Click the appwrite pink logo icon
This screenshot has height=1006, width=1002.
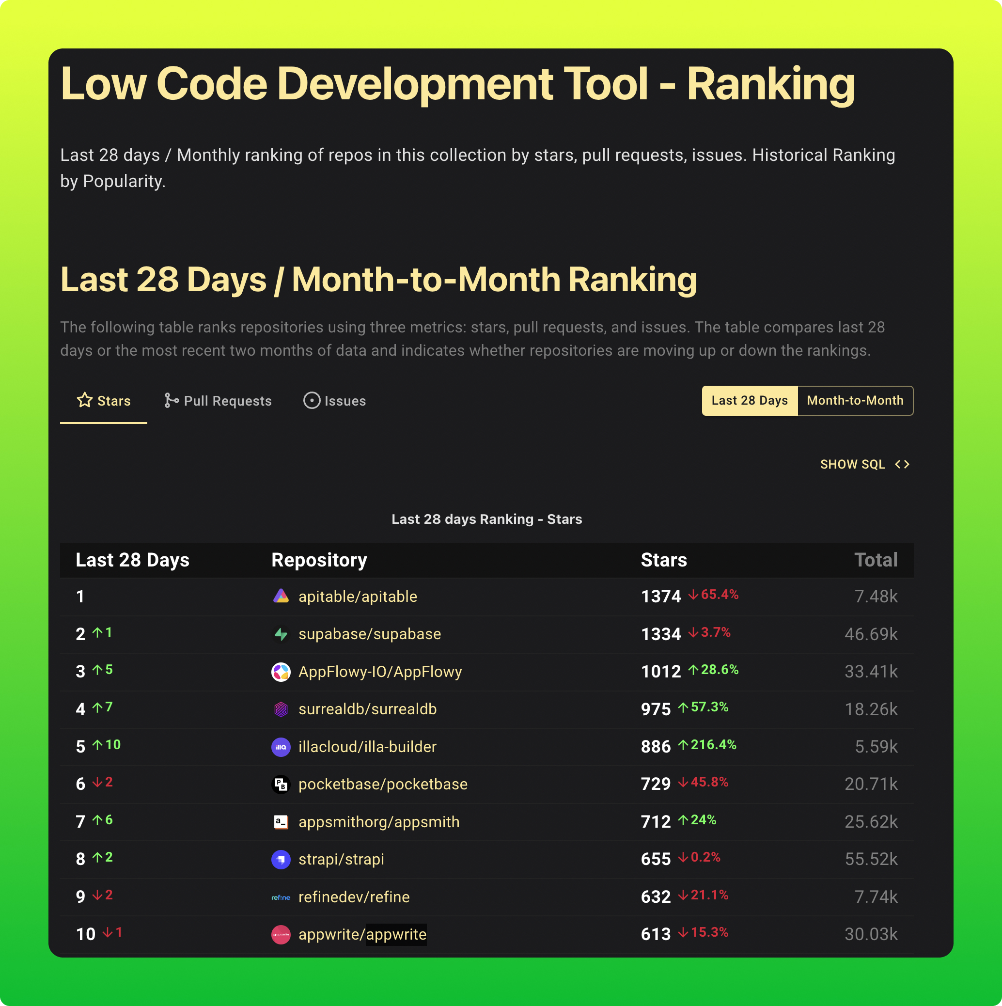click(x=281, y=934)
